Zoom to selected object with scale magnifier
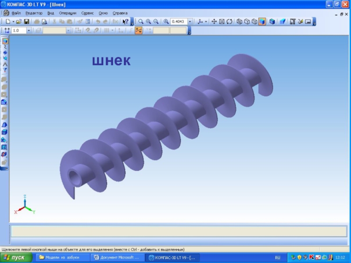 click(x=166, y=21)
